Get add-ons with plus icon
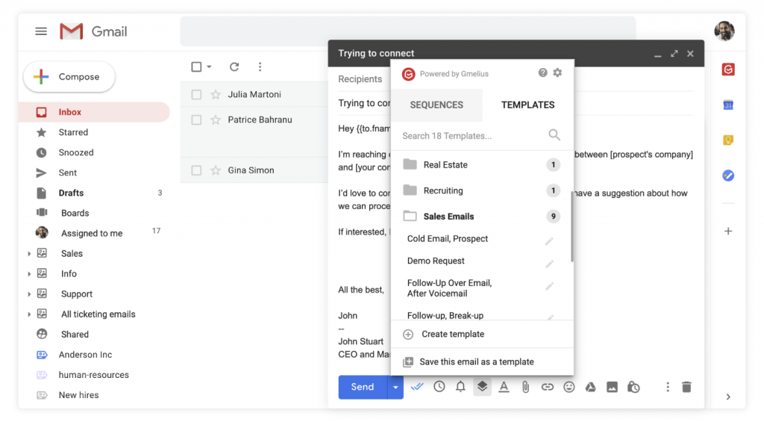764x422 pixels. pos(728,232)
